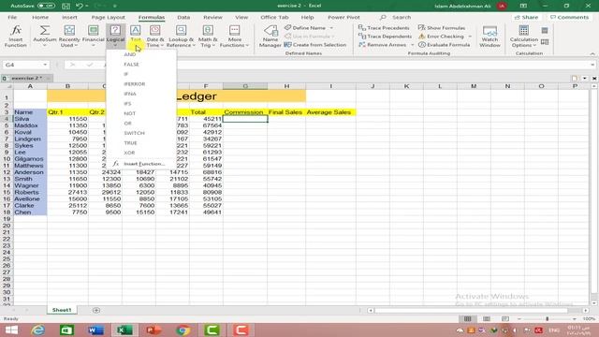Click the Share button
Image resolution: width=599 pixels, height=337 pixels.
[526, 17]
